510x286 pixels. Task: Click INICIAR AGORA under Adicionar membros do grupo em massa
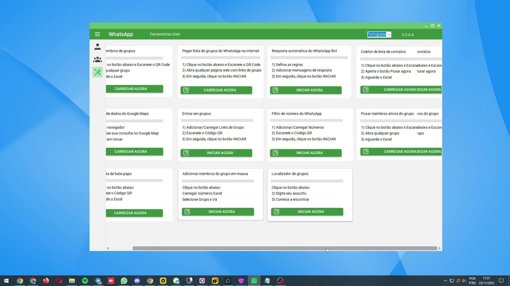pos(218,212)
